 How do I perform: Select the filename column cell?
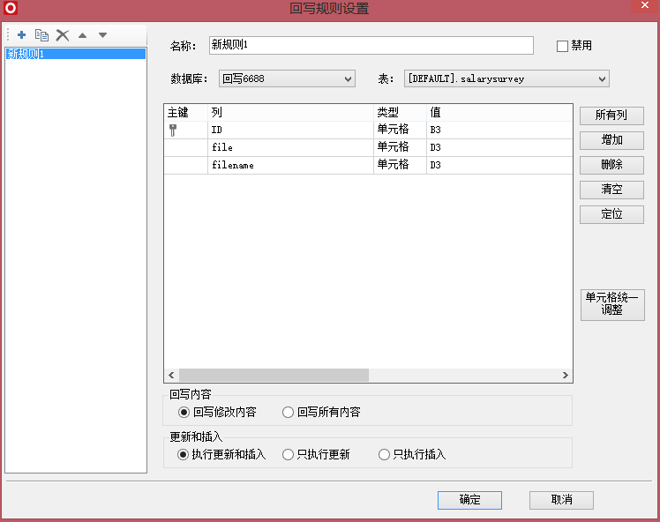click(x=290, y=165)
